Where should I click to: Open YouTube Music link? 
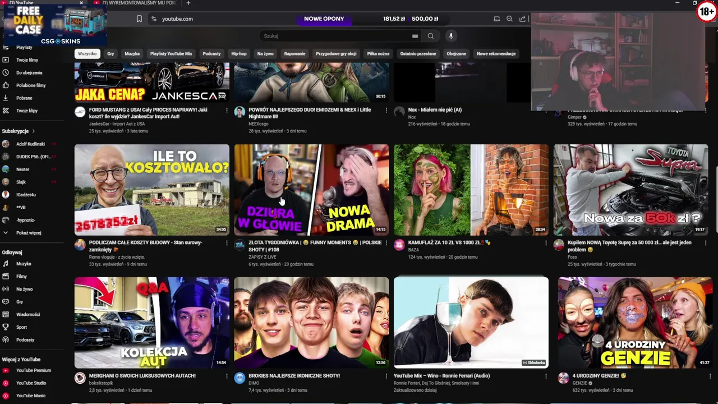(x=31, y=396)
